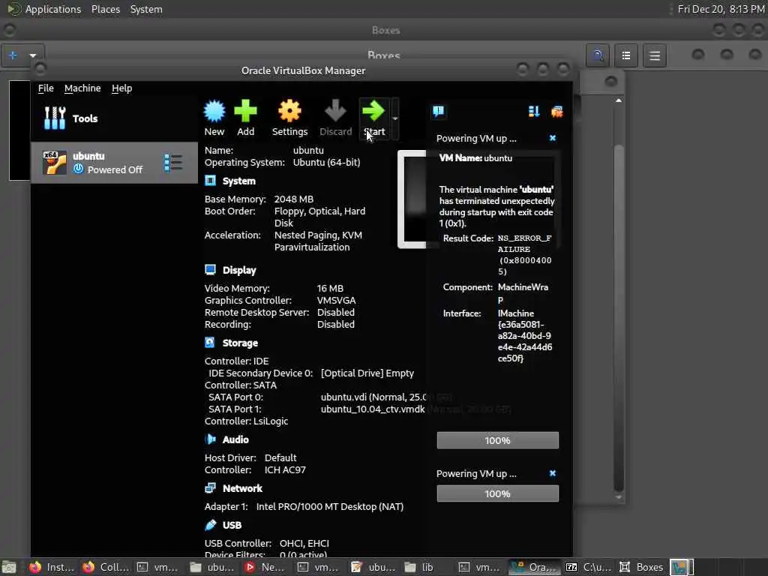Image resolution: width=768 pixels, height=576 pixels.
Task: Click the '[Optical Drive] Empty' entry
Action: pyautogui.click(x=367, y=373)
